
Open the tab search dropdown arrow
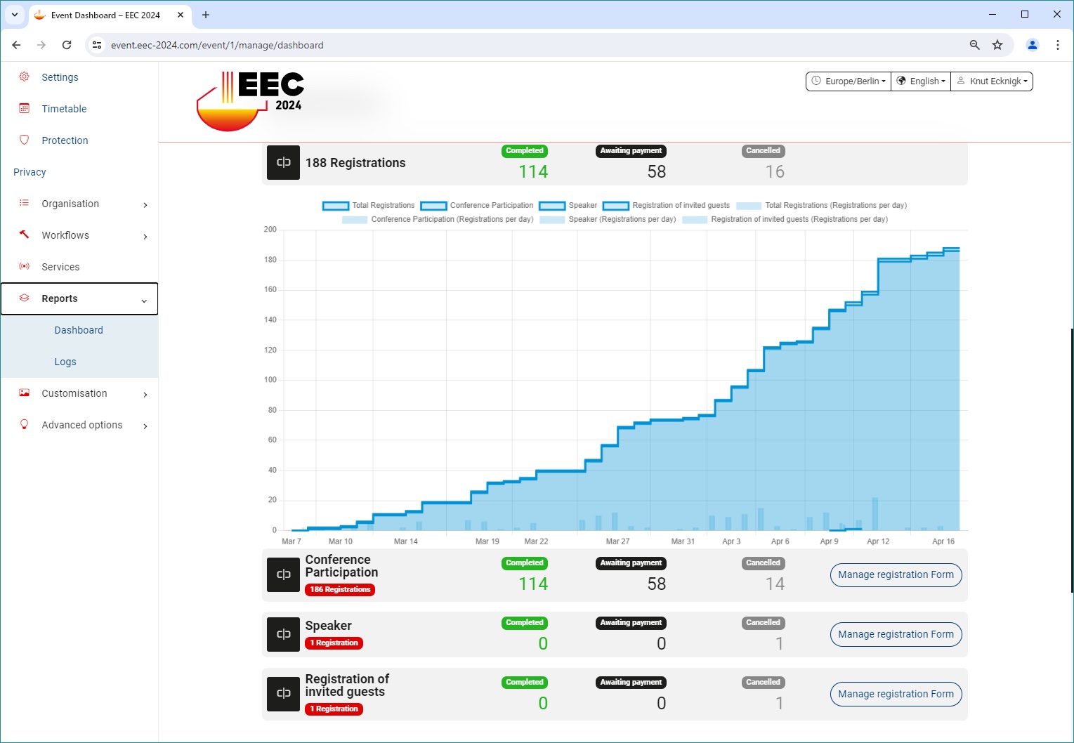click(x=14, y=15)
